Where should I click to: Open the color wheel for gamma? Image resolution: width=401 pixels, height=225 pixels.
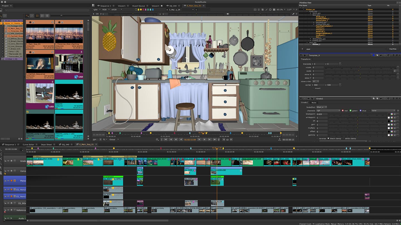point(392,135)
